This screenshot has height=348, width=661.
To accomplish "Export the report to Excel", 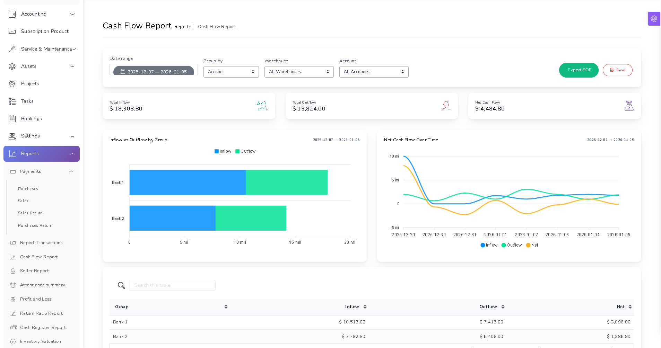I will tap(617, 70).
